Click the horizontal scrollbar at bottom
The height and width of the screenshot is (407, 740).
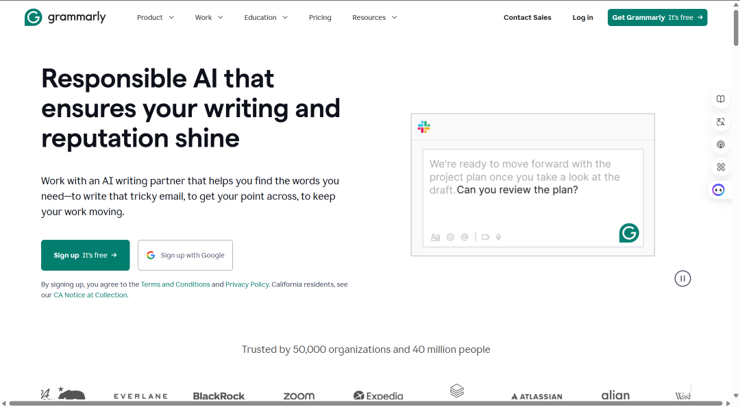366,404
